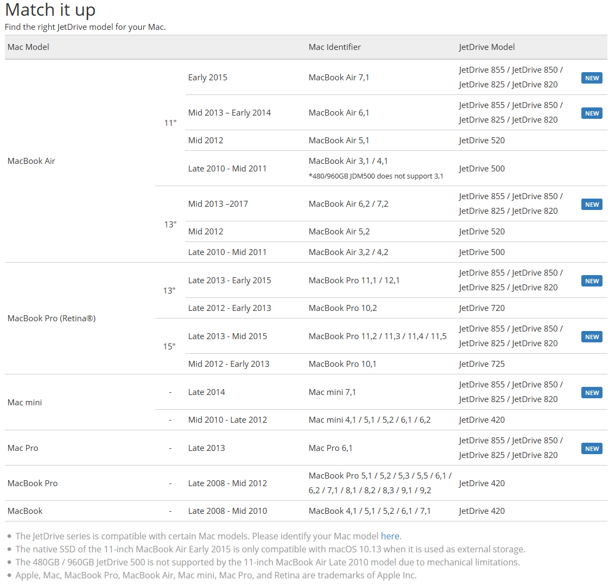Click JetDrive 420 in the Mac mini row
Image resolution: width=615 pixels, height=586 pixels.
coord(482,420)
